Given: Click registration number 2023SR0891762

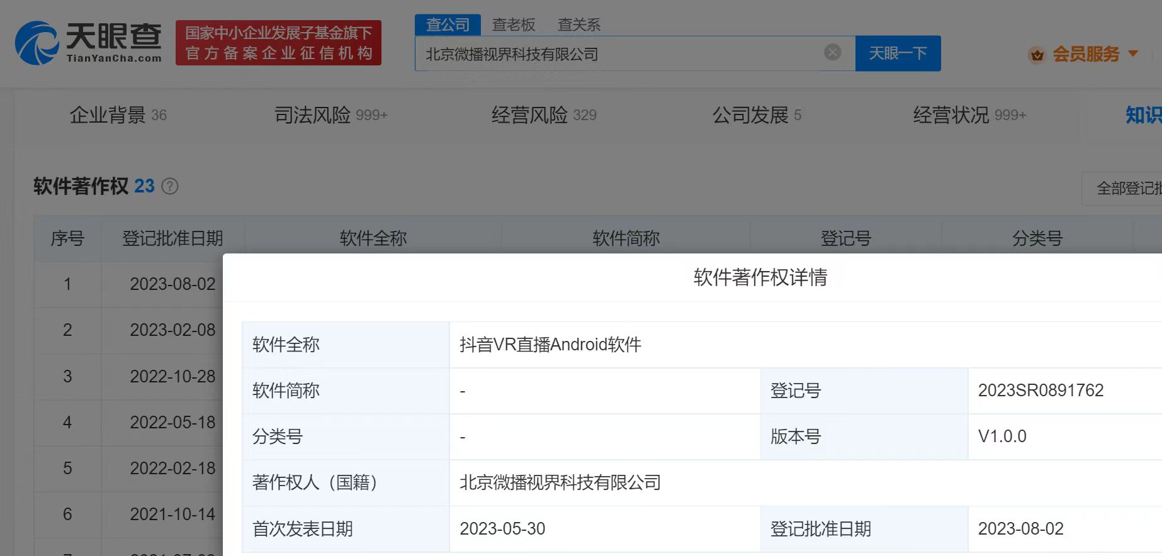Looking at the screenshot, I should 1041,391.
